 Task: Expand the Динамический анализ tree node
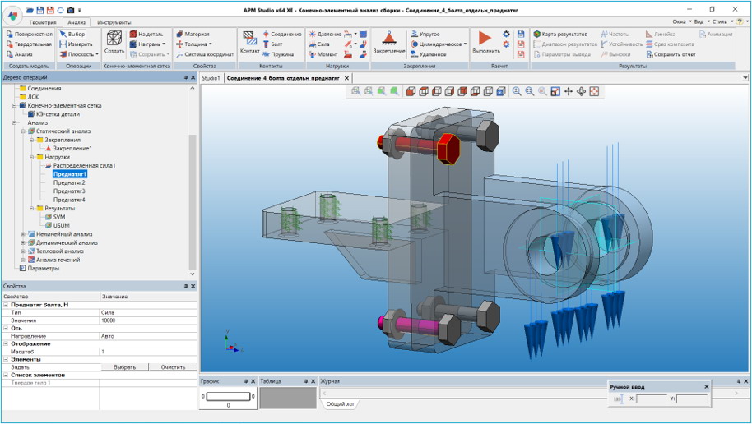click(24, 242)
